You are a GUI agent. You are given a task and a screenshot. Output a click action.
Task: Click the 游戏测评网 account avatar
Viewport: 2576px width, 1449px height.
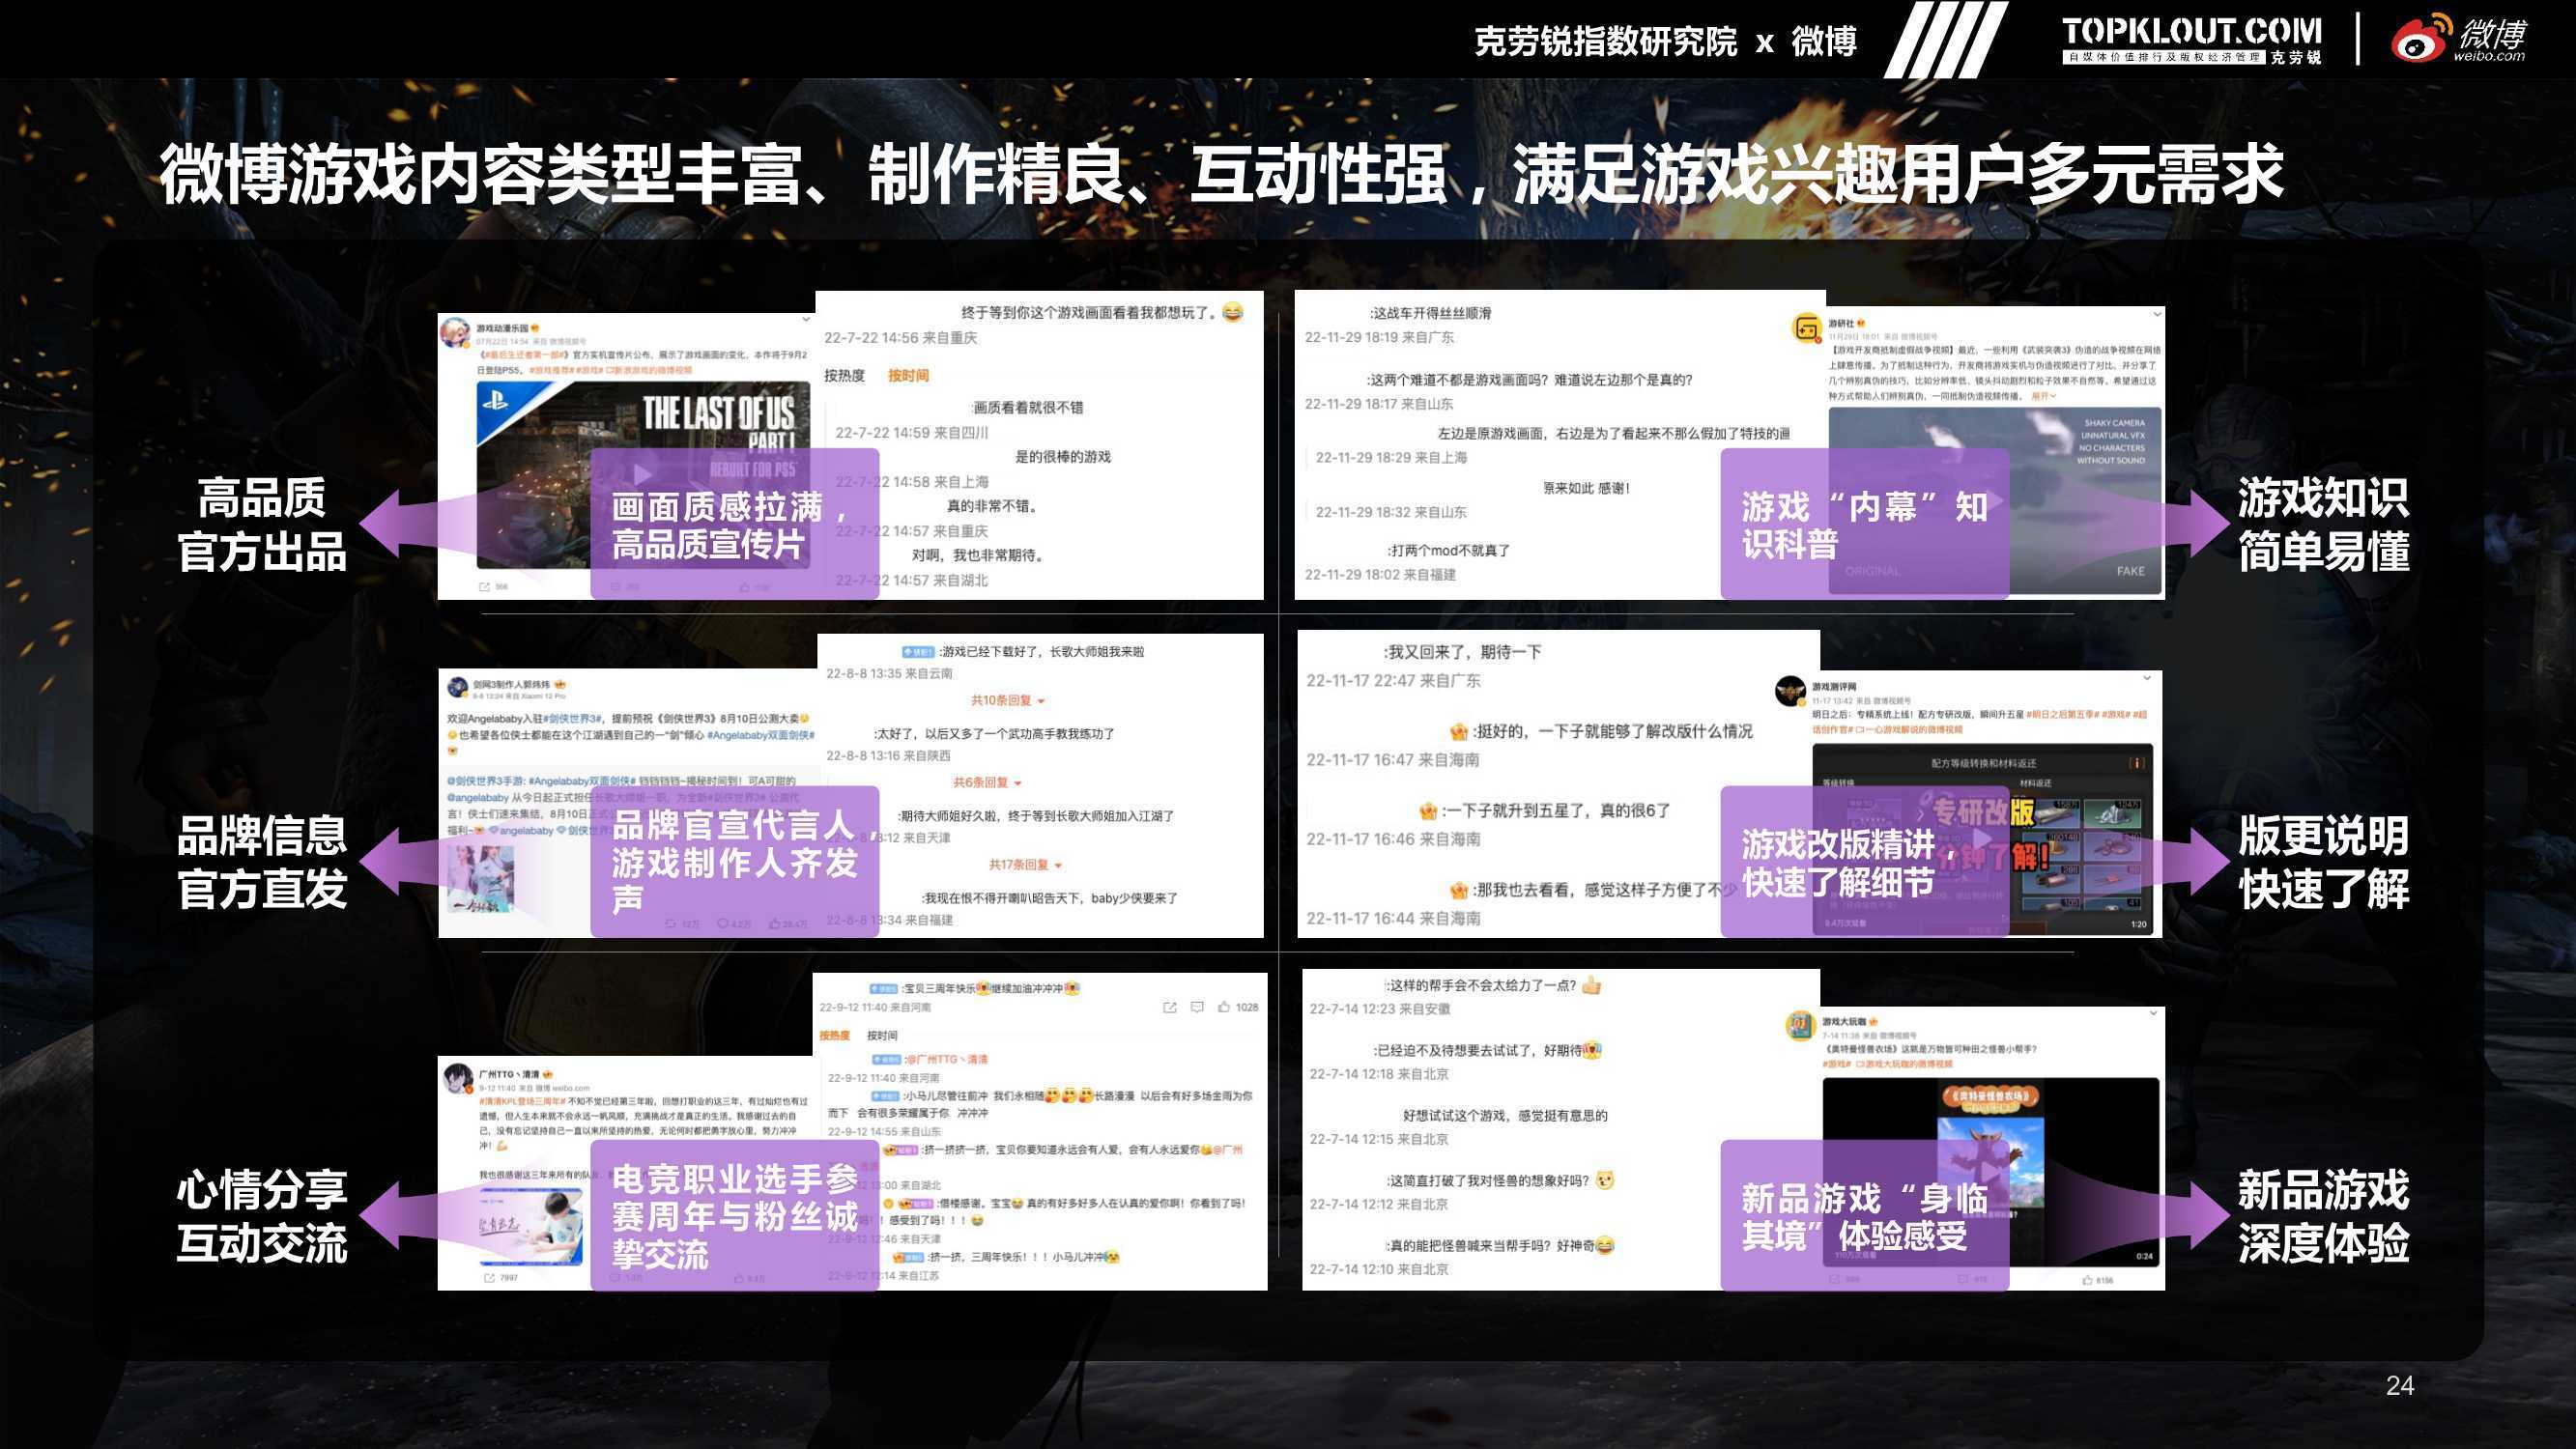click(1790, 691)
